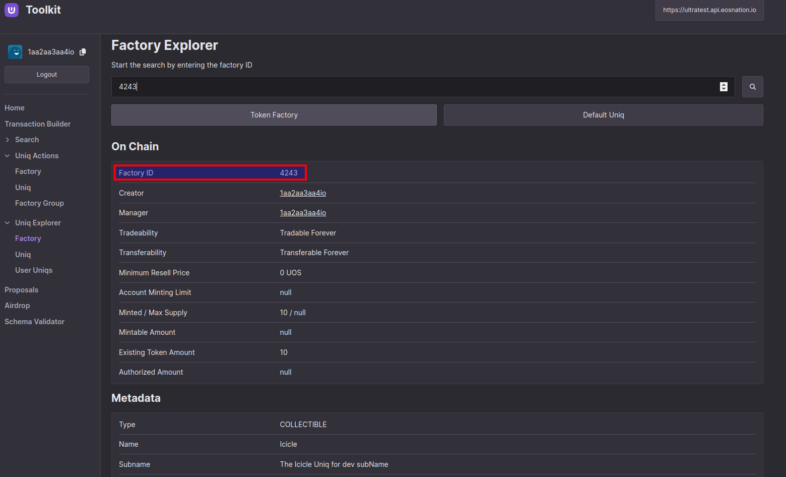Log out using the Logout button

47,75
